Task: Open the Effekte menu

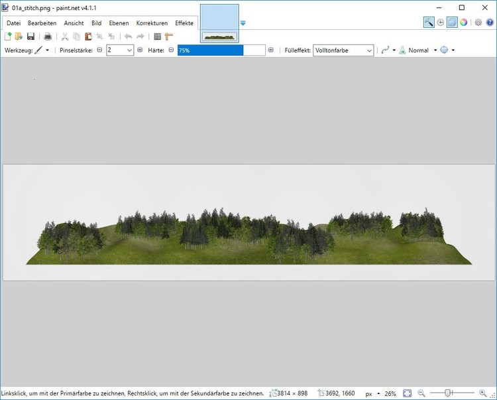Action: coord(184,23)
